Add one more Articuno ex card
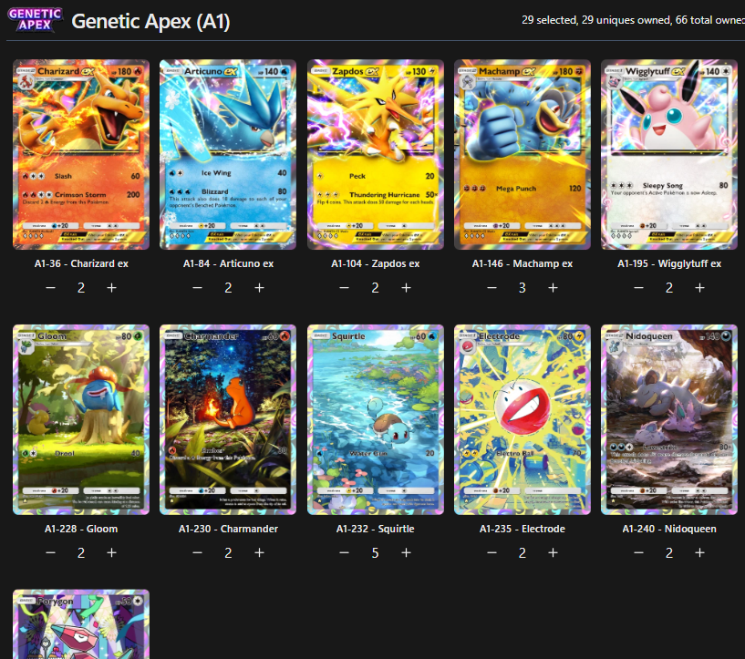745x659 pixels. pos(259,288)
